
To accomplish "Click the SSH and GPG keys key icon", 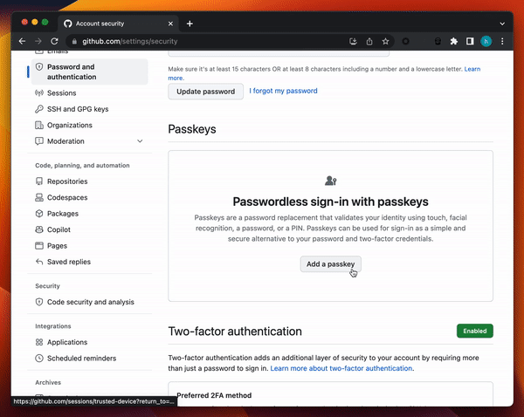I will 38,109.
